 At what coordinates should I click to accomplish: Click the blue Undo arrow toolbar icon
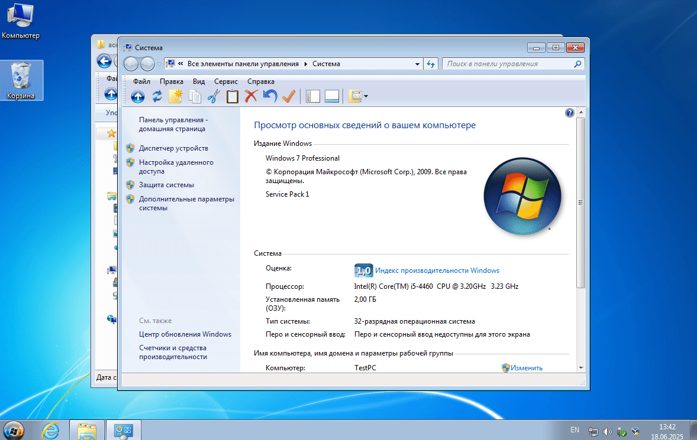pyautogui.click(x=270, y=96)
